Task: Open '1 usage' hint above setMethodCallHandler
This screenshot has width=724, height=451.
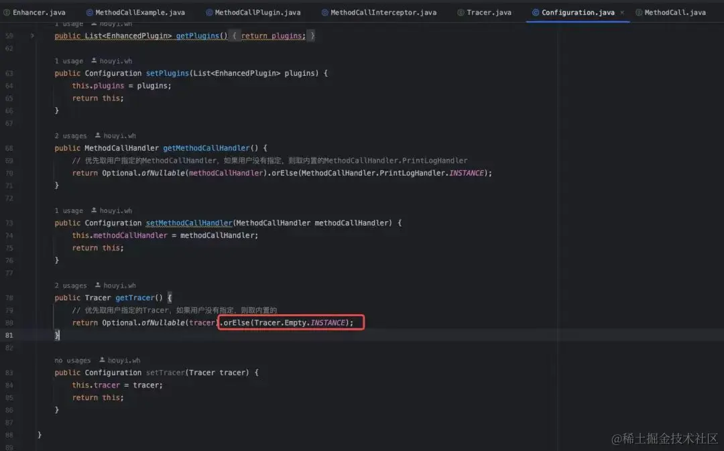Action: [x=69, y=210]
